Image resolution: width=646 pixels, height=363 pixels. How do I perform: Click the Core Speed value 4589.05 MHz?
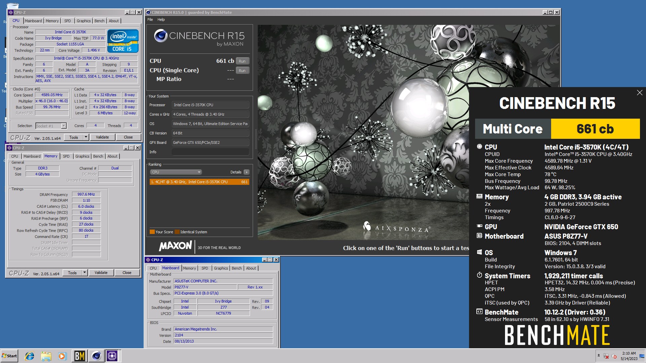pyautogui.click(x=52, y=95)
